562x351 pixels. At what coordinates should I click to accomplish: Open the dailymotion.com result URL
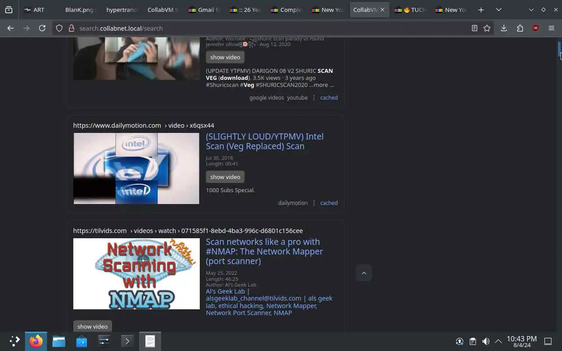144,125
